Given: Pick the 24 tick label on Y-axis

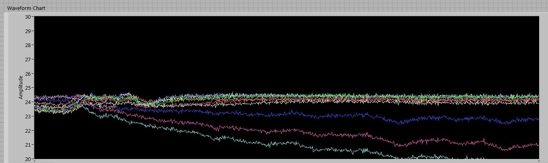Looking at the screenshot, I should (x=28, y=102).
